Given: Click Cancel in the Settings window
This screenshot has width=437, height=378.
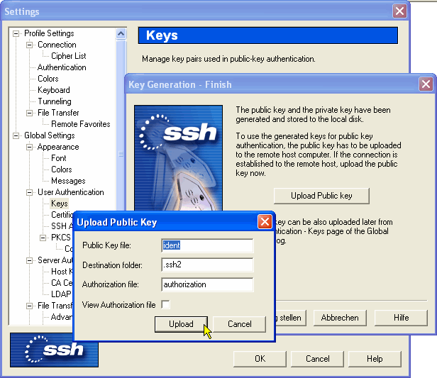Looking at the screenshot, I should pos(317,359).
